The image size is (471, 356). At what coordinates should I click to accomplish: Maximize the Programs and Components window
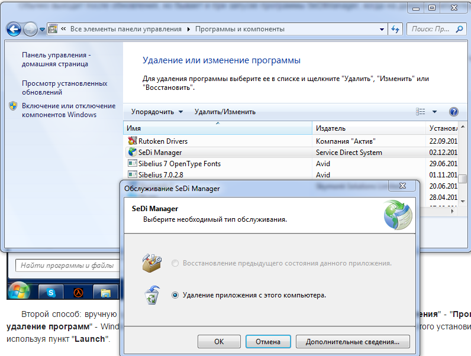(x=432, y=8)
